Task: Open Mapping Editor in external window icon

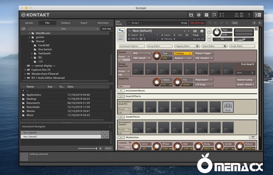Action: [197, 46]
